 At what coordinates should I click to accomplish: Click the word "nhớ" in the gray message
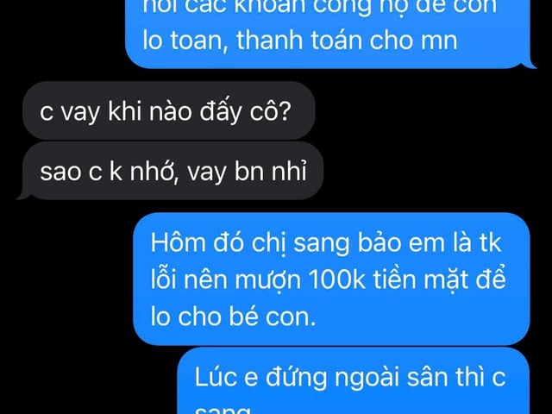153,172
